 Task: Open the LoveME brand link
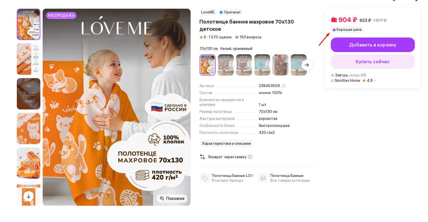point(208,12)
